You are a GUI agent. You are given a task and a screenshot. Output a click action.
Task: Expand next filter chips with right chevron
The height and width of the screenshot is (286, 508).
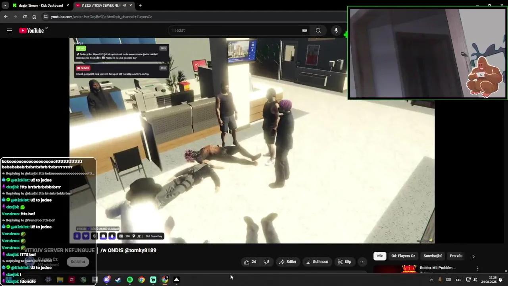pyautogui.click(x=473, y=256)
